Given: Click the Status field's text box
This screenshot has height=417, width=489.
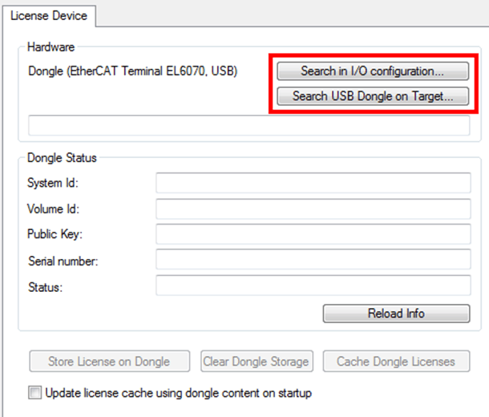Looking at the screenshot, I should (x=313, y=286).
